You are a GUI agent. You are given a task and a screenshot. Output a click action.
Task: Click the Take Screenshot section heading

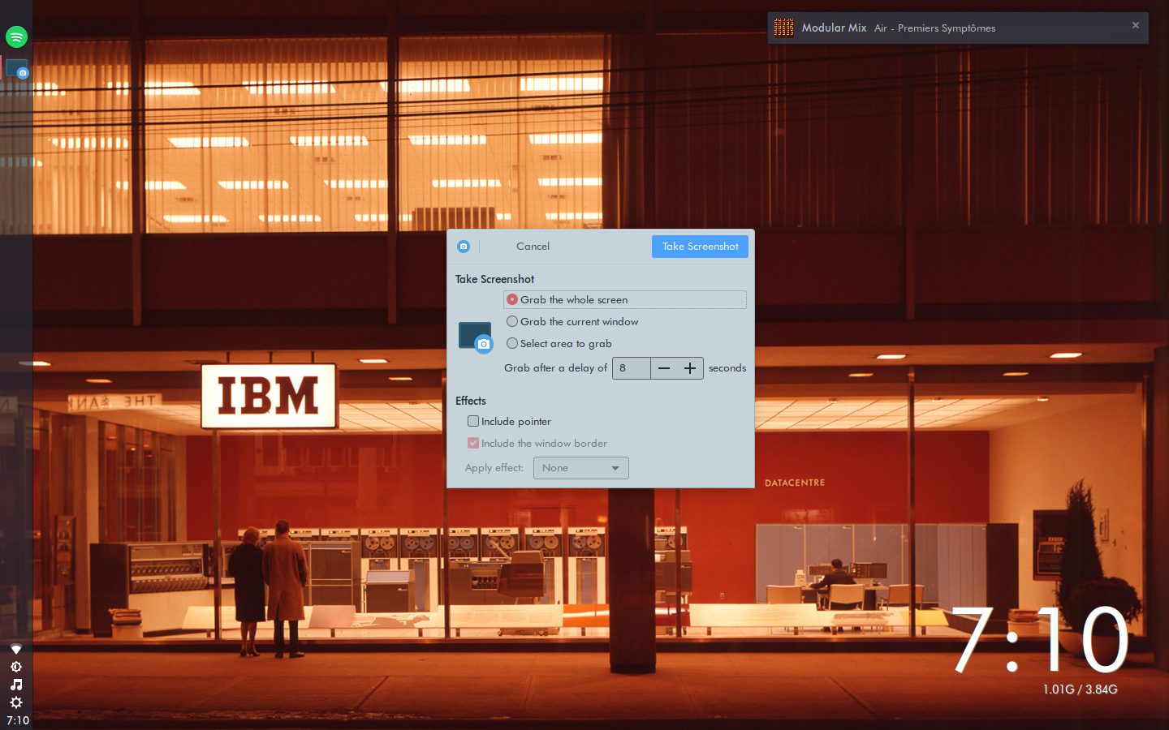tap(494, 279)
